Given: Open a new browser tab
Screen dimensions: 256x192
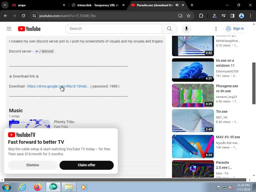Looking at the screenshot, I should point(192,5).
